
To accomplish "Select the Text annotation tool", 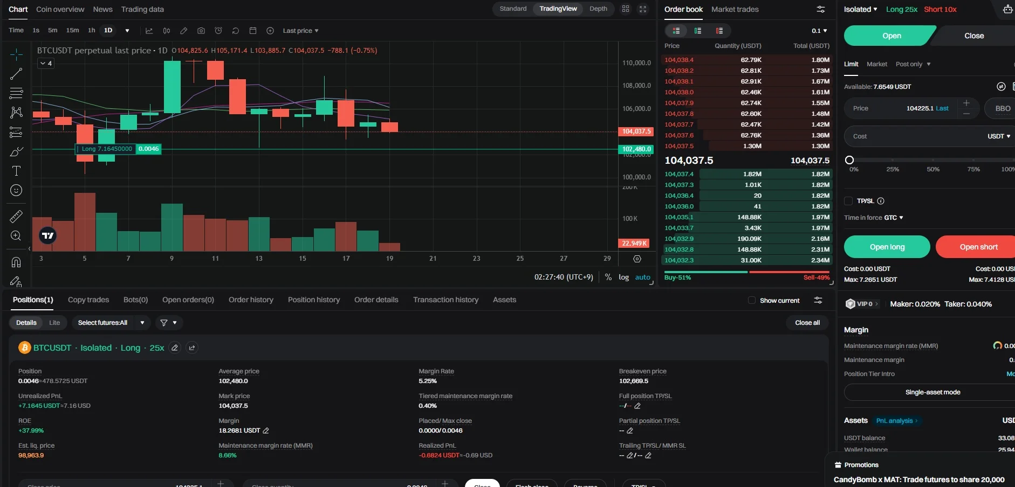I will tap(16, 171).
